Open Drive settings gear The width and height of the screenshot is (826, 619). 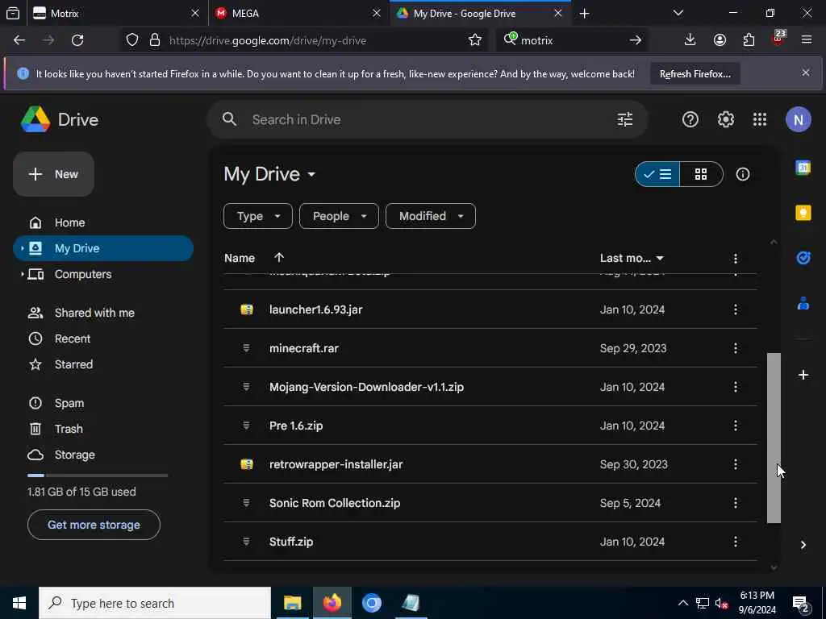tap(725, 119)
